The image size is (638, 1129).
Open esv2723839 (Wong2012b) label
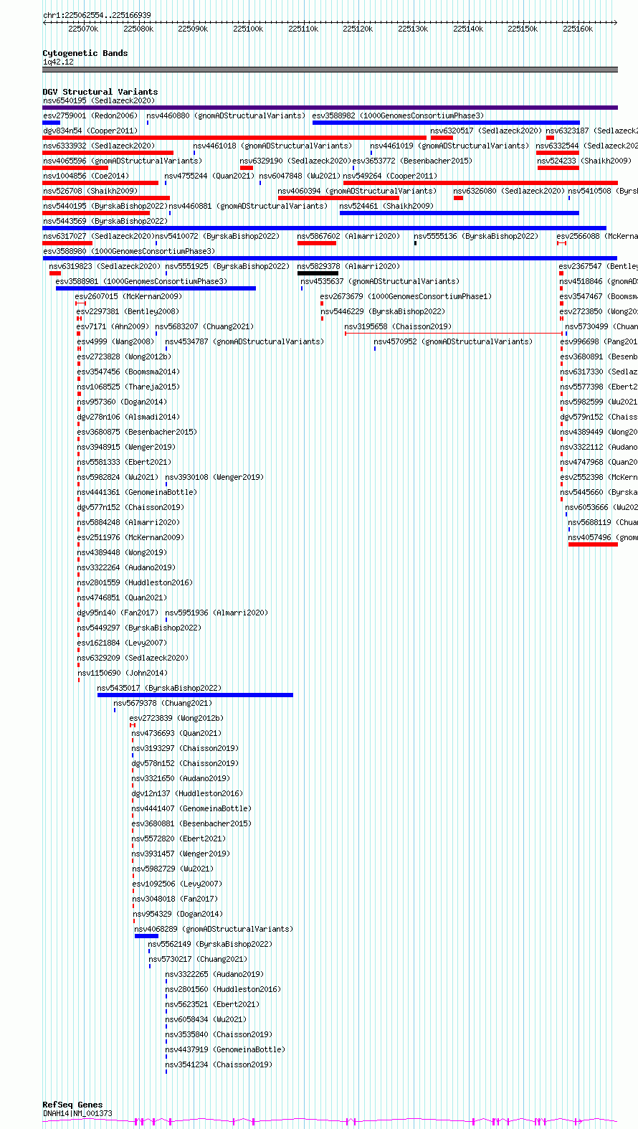point(176,718)
